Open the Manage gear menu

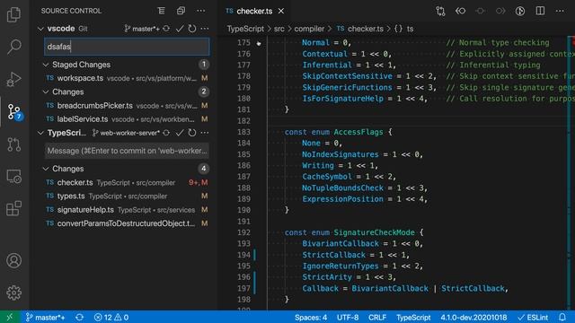(x=13, y=292)
